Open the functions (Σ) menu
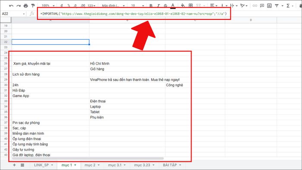Screen dimensions: 302x170 coord(289,6)
